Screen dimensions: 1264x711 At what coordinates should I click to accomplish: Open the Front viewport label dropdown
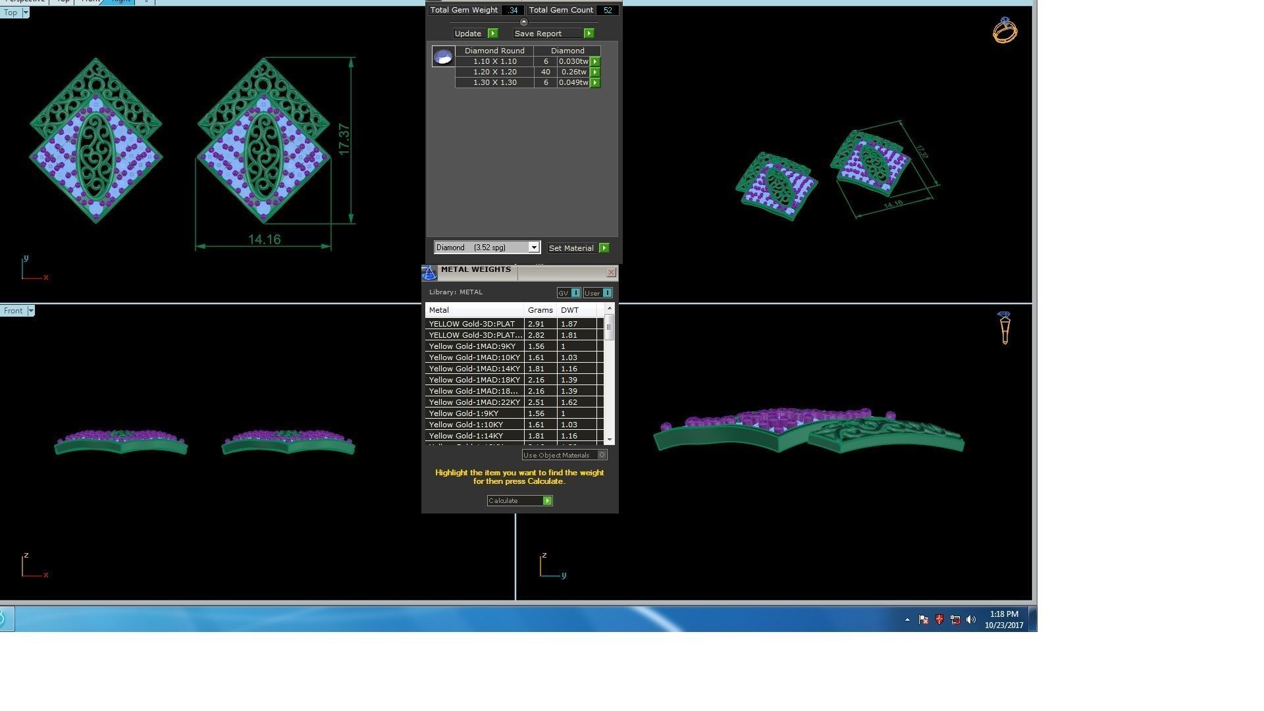tap(30, 311)
